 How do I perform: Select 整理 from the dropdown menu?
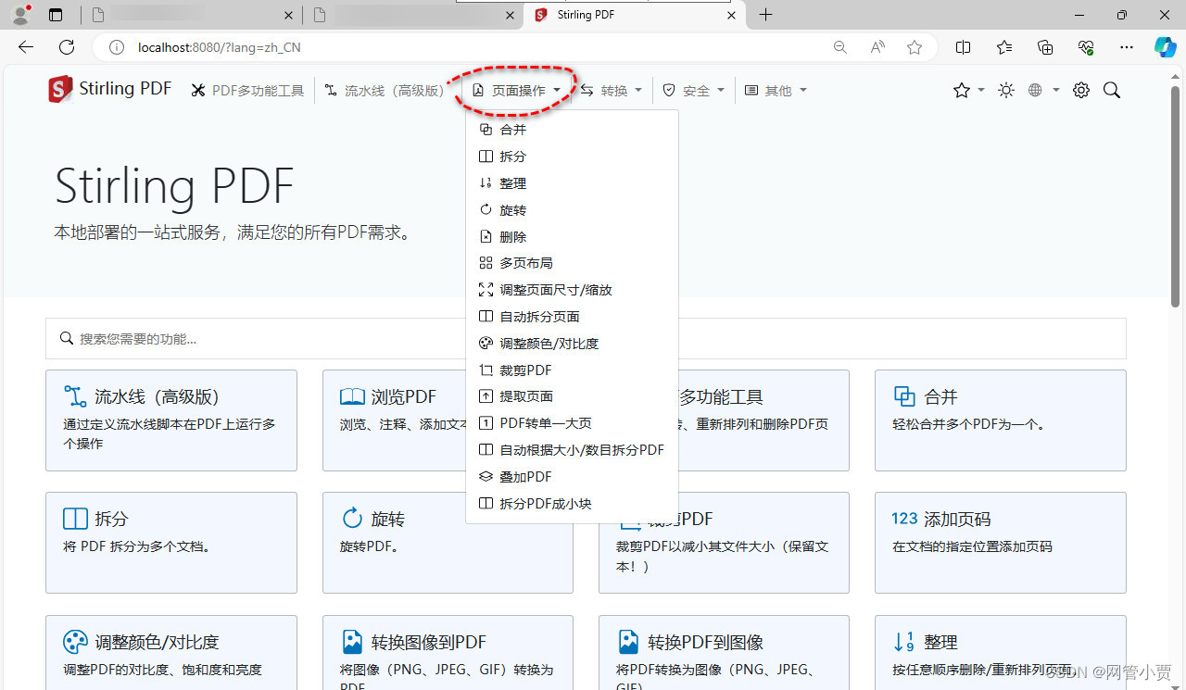(572, 183)
